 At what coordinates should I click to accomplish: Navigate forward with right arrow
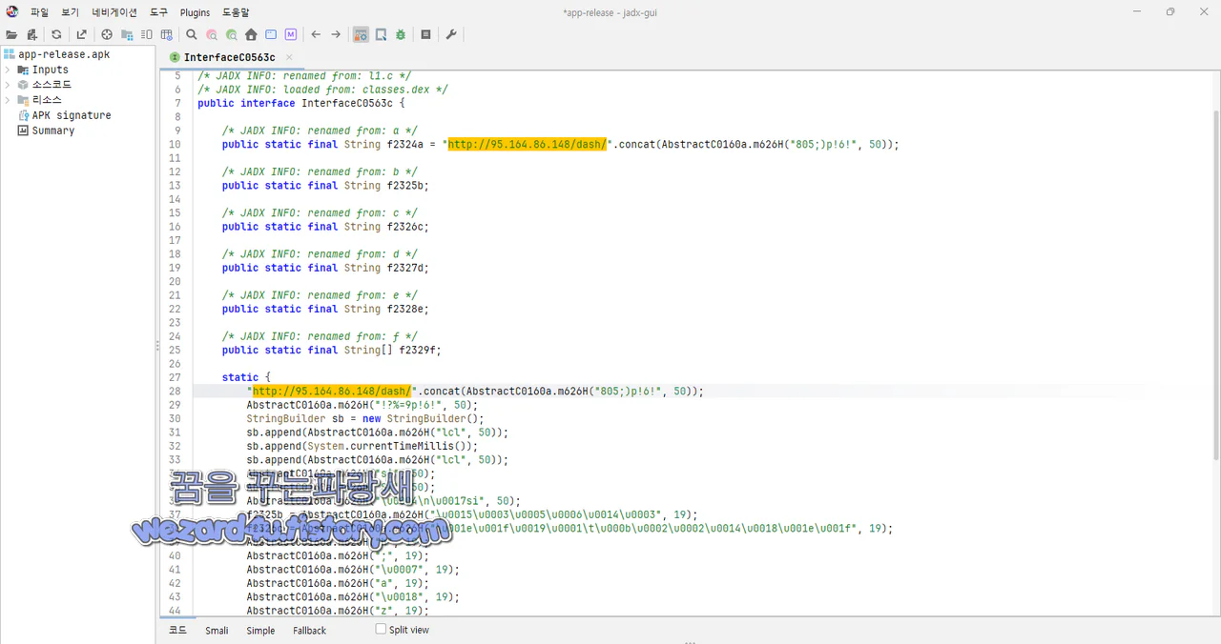pos(336,34)
